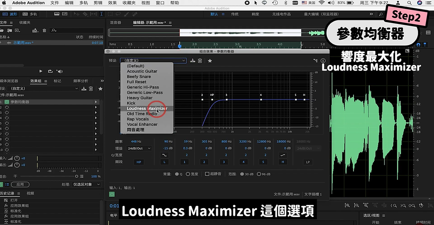Choose Vocal Enhancer preset
This screenshot has width=434, height=225.
[142, 124]
